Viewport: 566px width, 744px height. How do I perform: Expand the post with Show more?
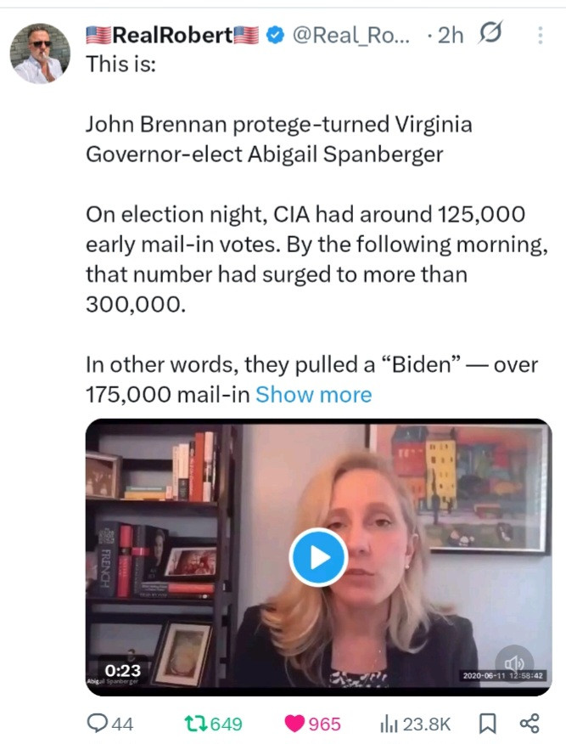click(313, 394)
